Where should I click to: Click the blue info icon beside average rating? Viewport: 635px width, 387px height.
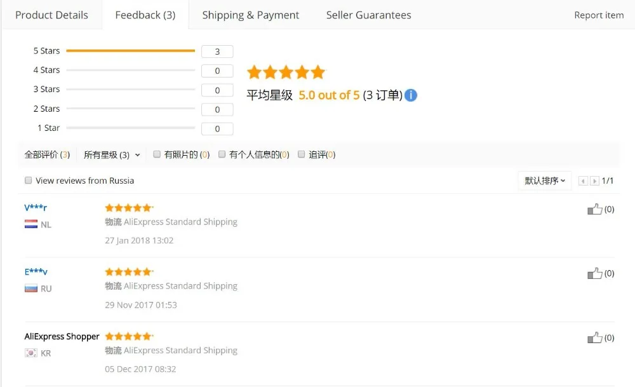411,95
